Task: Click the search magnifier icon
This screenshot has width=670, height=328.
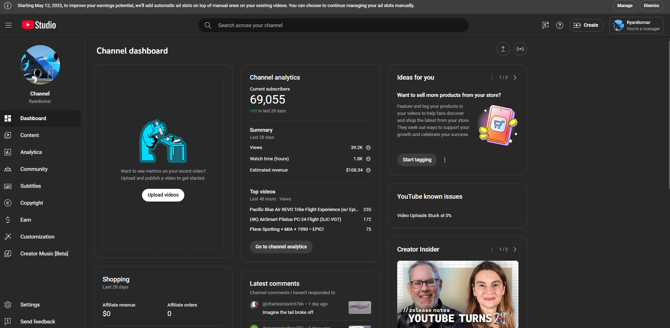Action: (208, 25)
